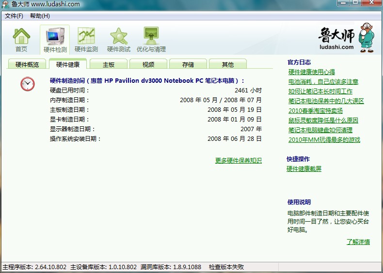Image resolution: width=383 pixels, height=273 pixels.
Task: Click the 硬盘已用时间 value 2461 小时
Action: point(248,90)
